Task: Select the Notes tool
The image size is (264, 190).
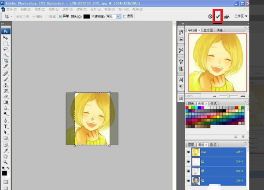Action: point(6,145)
